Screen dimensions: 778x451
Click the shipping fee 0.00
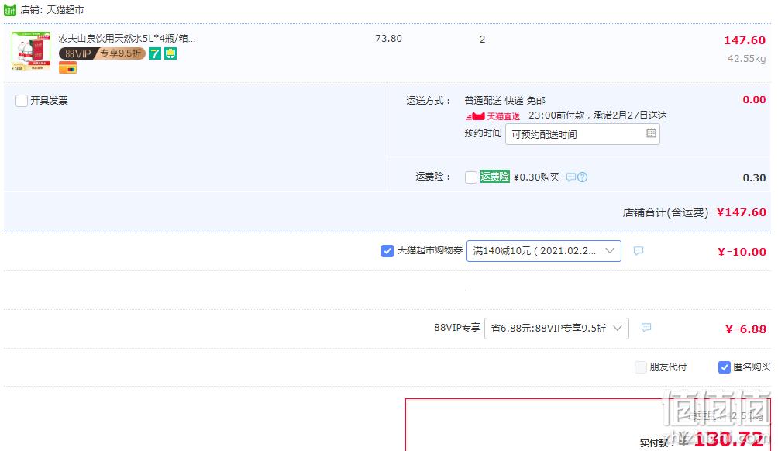point(754,100)
